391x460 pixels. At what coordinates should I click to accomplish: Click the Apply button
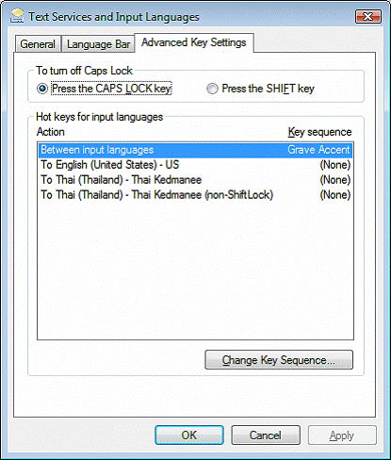click(x=342, y=435)
